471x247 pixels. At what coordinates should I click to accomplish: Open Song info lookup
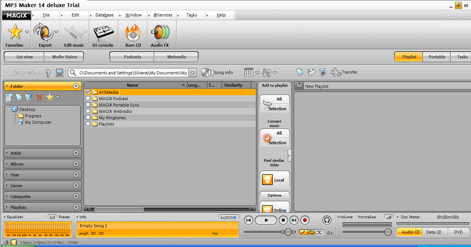(x=218, y=72)
